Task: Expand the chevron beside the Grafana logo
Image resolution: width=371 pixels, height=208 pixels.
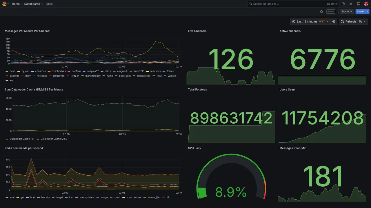Action: pyautogui.click(x=8, y=4)
